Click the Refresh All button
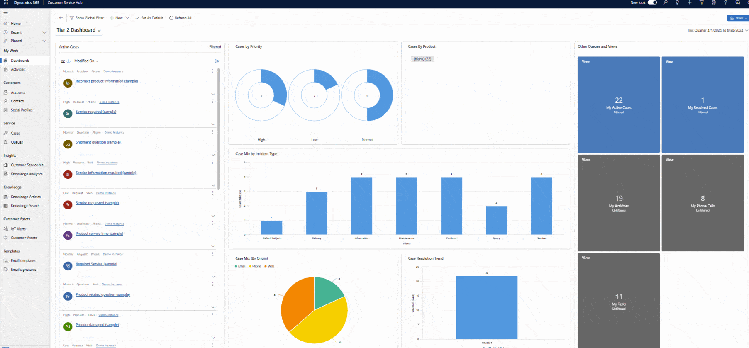The width and height of the screenshot is (749, 348). [180, 18]
